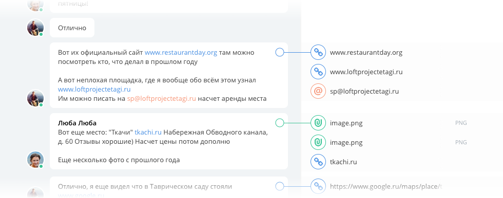This screenshot has height=198, width=503.
Task: Click avatar next to аренды места message
Action: 35,98
